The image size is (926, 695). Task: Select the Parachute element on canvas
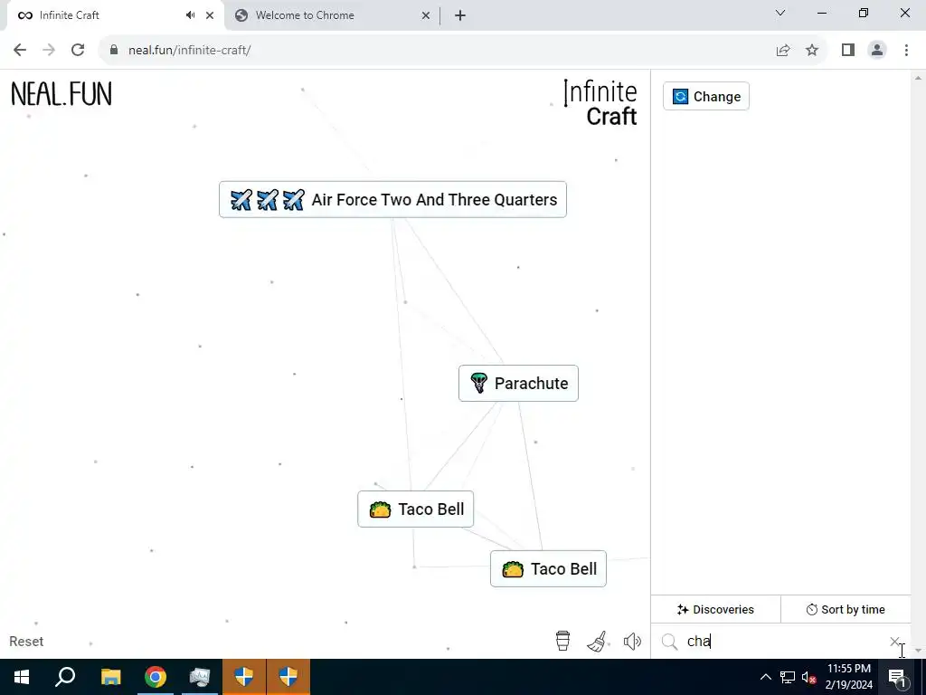(x=518, y=384)
